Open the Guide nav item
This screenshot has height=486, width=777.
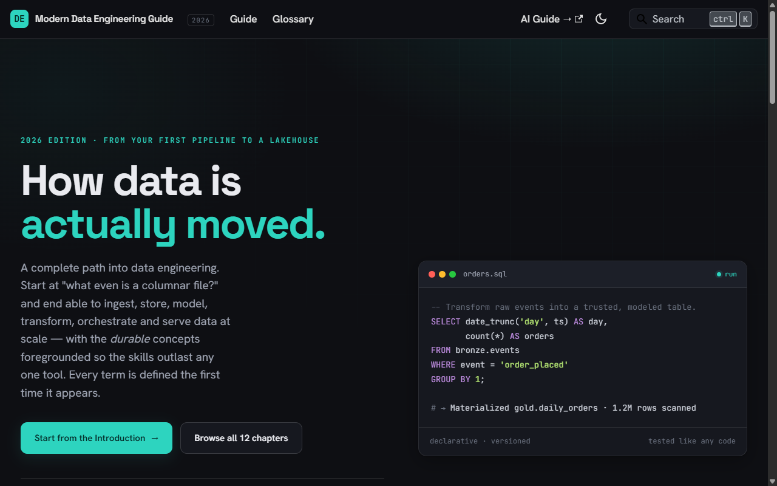(x=243, y=19)
